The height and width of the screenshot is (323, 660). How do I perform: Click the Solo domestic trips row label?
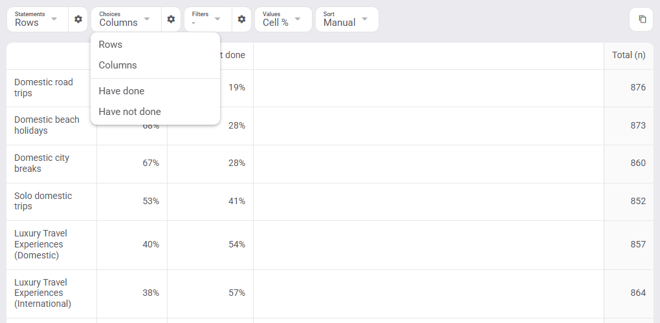pos(43,201)
